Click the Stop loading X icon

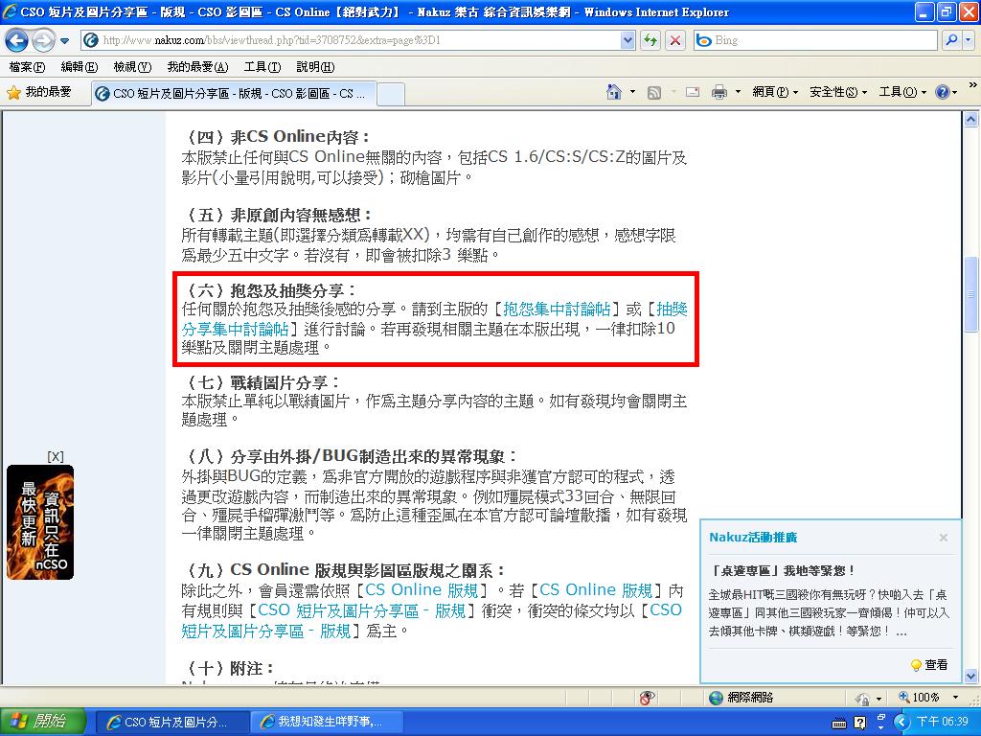[x=675, y=40]
